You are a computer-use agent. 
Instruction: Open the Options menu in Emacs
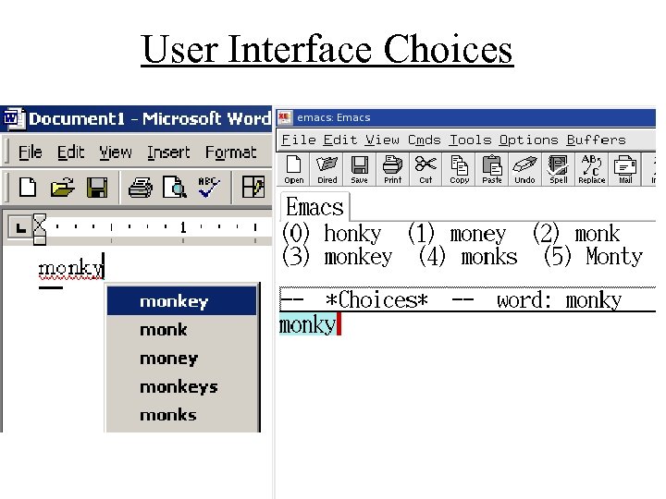[x=528, y=140]
